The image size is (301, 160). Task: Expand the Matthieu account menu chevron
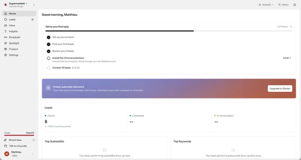(32, 154)
